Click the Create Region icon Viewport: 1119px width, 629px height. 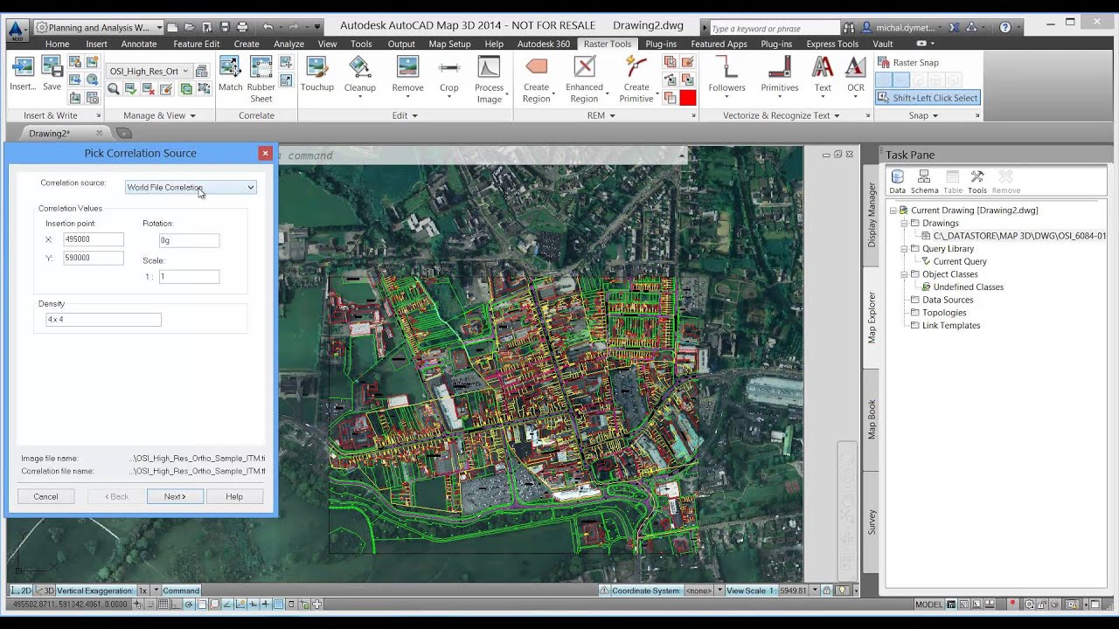click(x=536, y=67)
